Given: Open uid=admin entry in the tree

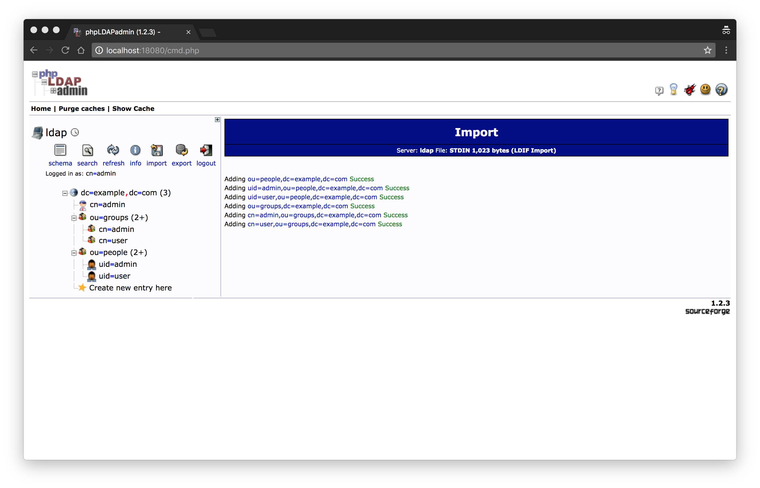Looking at the screenshot, I should click(x=118, y=264).
